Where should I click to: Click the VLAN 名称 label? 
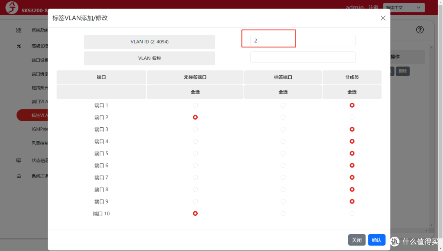(149, 58)
